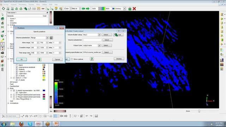This screenshot has height=127, width=226.
Task: Click the right arrow in bottom tracking toolbar
Action: tap(66, 116)
